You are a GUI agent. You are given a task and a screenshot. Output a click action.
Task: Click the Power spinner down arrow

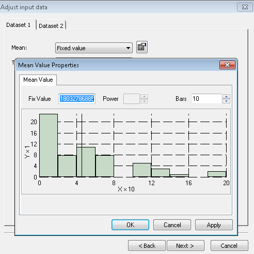144,101
